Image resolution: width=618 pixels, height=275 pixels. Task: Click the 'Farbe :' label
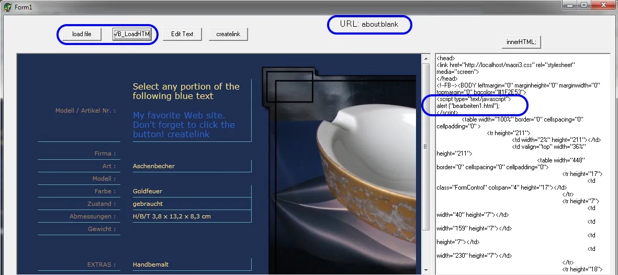(x=105, y=191)
